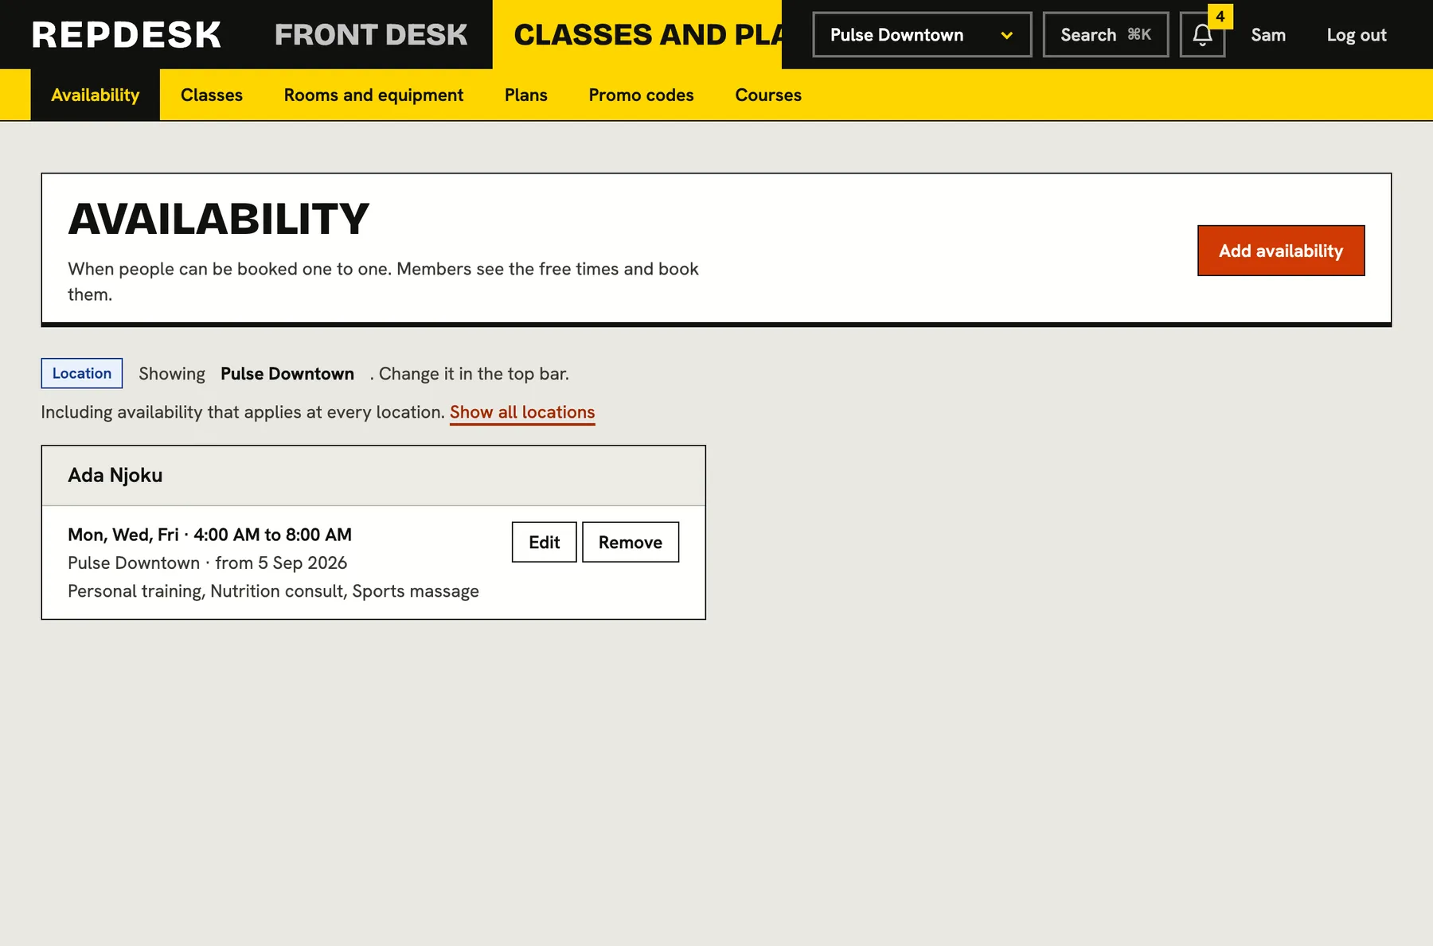Viewport: 1433px width, 946px height.
Task: Expand the Pulse Downtown location dropdown
Action: tap(922, 35)
